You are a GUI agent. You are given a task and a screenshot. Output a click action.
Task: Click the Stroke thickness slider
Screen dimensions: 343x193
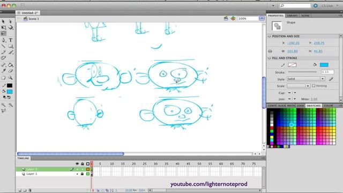(302, 72)
